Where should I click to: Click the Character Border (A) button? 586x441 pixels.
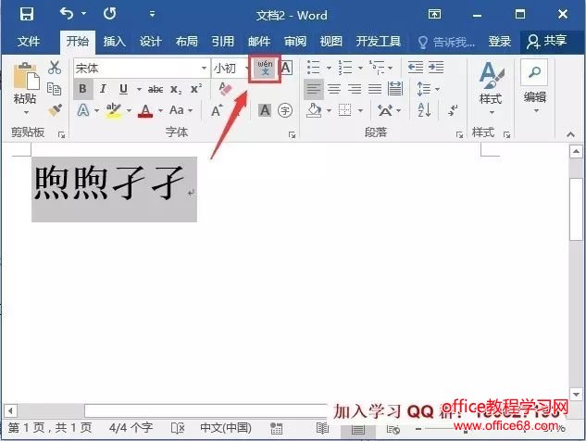(x=286, y=68)
